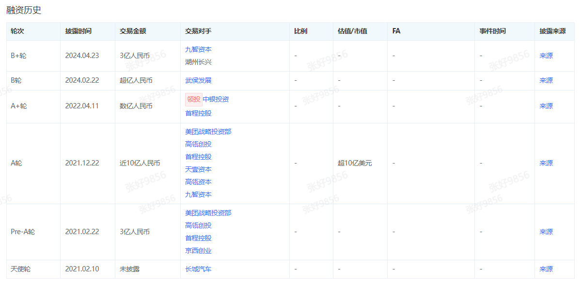Click the 轮次 column header
Image resolution: width=581 pixels, height=283 pixels.
(18, 31)
